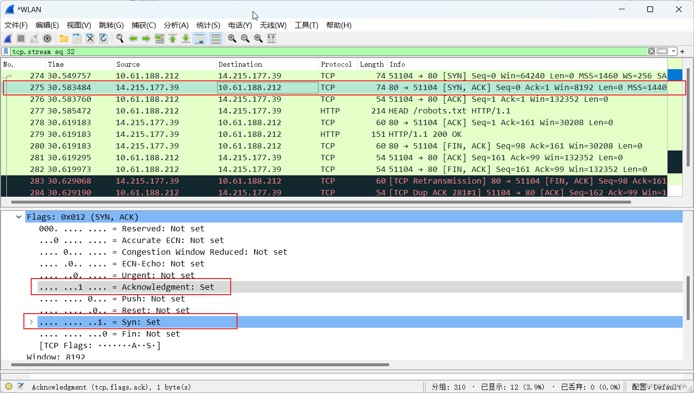
Task: Open the 工具(T) menu
Action: tap(306, 25)
